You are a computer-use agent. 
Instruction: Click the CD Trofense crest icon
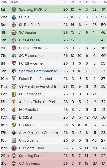(x=14, y=164)
